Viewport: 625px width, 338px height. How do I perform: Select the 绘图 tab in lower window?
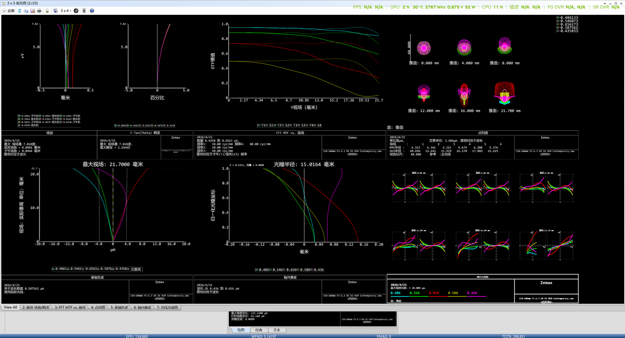(240, 330)
